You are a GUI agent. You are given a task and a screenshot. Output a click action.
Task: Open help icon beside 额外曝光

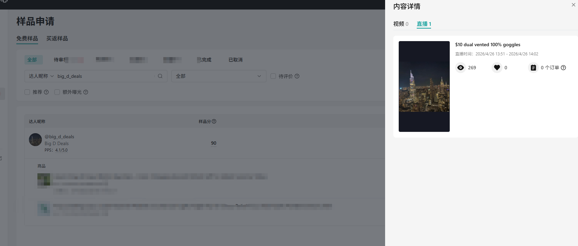pos(86,92)
